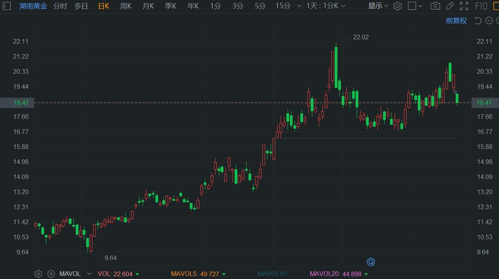This screenshot has width=499, height=279.
Task: Take a chart screenshot with camera icon
Action: point(435,6)
